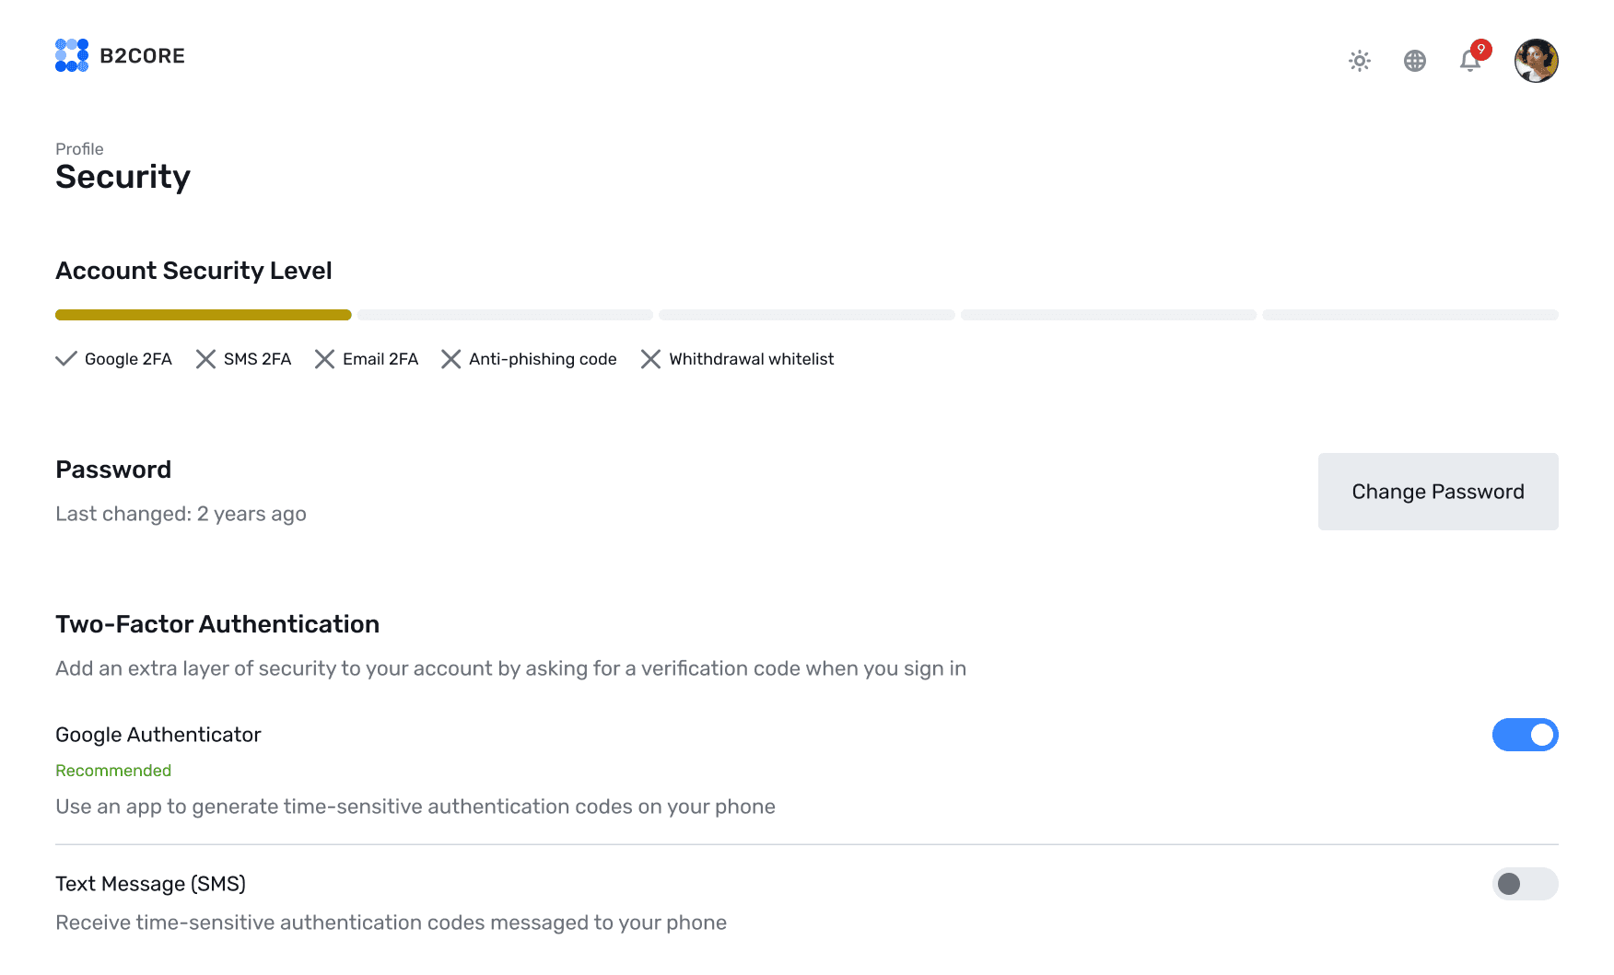Switch to light theme using the sun icon

tap(1359, 60)
